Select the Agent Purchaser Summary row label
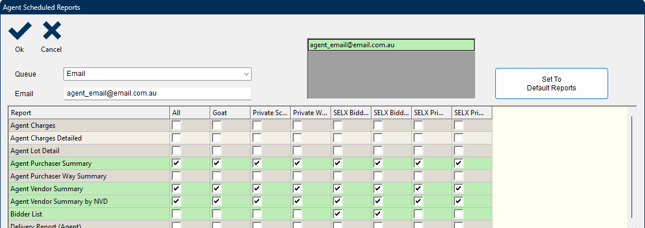The height and width of the screenshot is (228, 645). click(x=51, y=164)
